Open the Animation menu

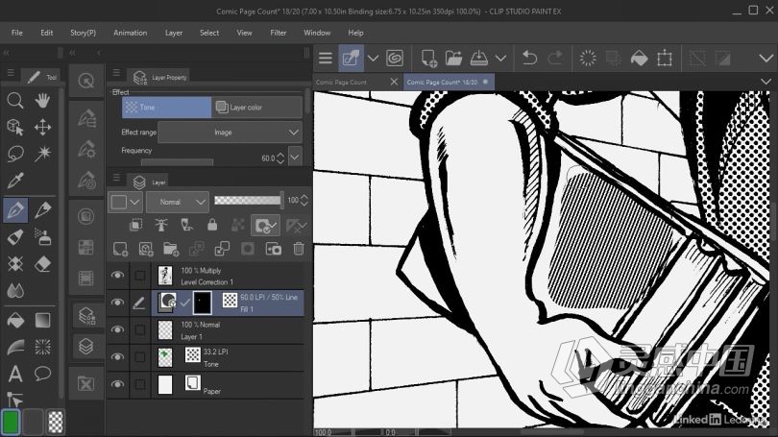[130, 33]
